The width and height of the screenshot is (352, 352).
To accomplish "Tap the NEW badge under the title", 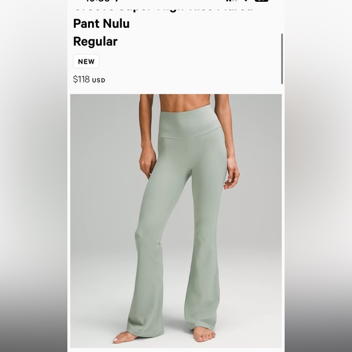I will click(x=86, y=61).
